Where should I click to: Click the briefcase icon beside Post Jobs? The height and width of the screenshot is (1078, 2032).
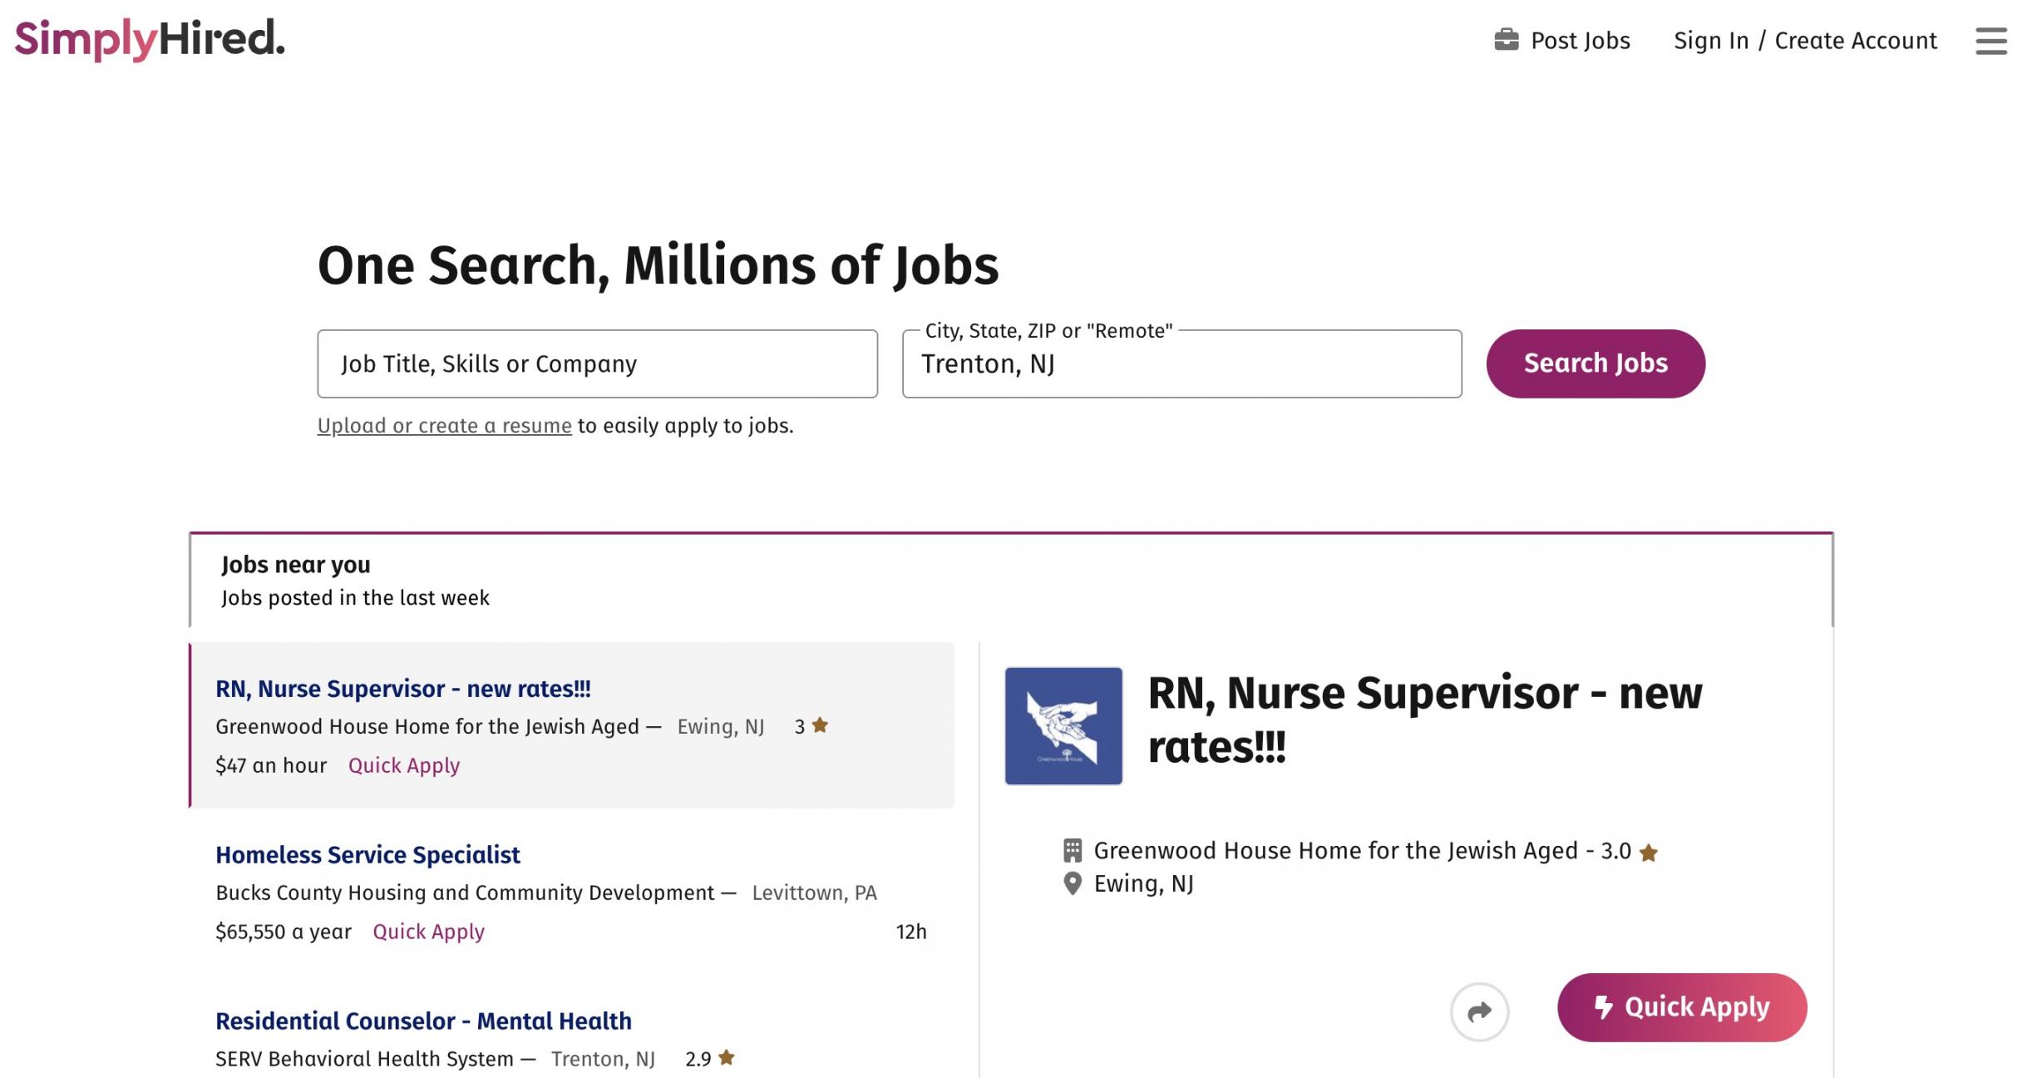1506,40
